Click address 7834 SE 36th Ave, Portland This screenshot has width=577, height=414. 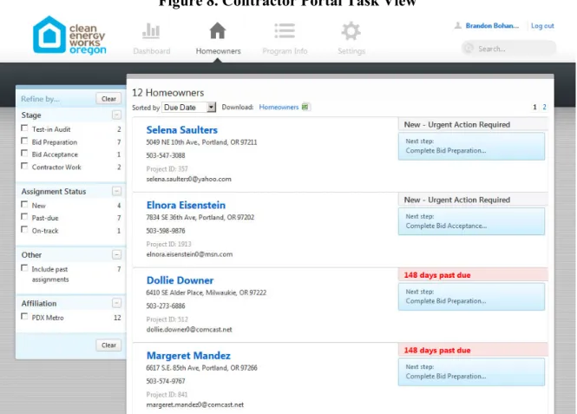coord(200,218)
